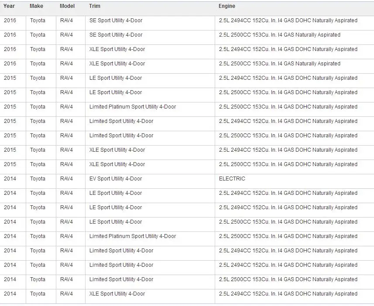The image size is (374, 306).
Task: Click the Year column header
Action: point(9,6)
